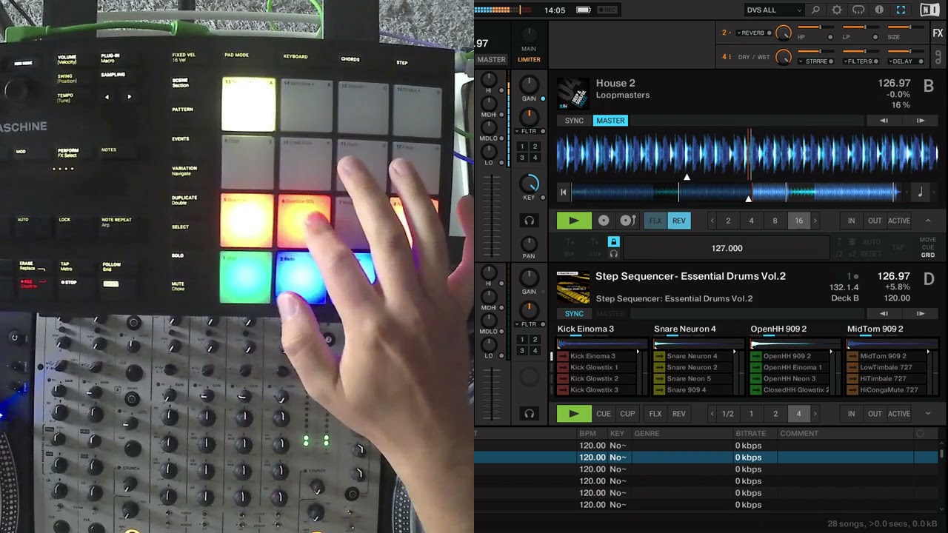This screenshot has width=948, height=533.
Task: Click the House 2 cover art thumbnail
Action: pos(573,93)
